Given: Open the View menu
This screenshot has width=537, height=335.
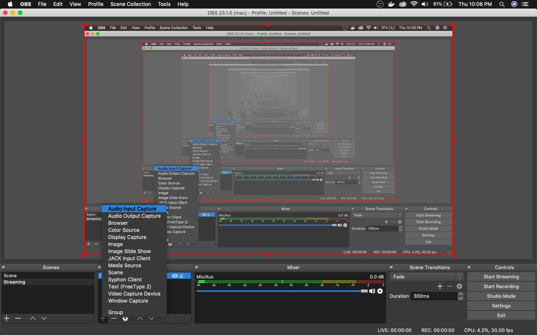Looking at the screenshot, I should pyautogui.click(x=75, y=4).
